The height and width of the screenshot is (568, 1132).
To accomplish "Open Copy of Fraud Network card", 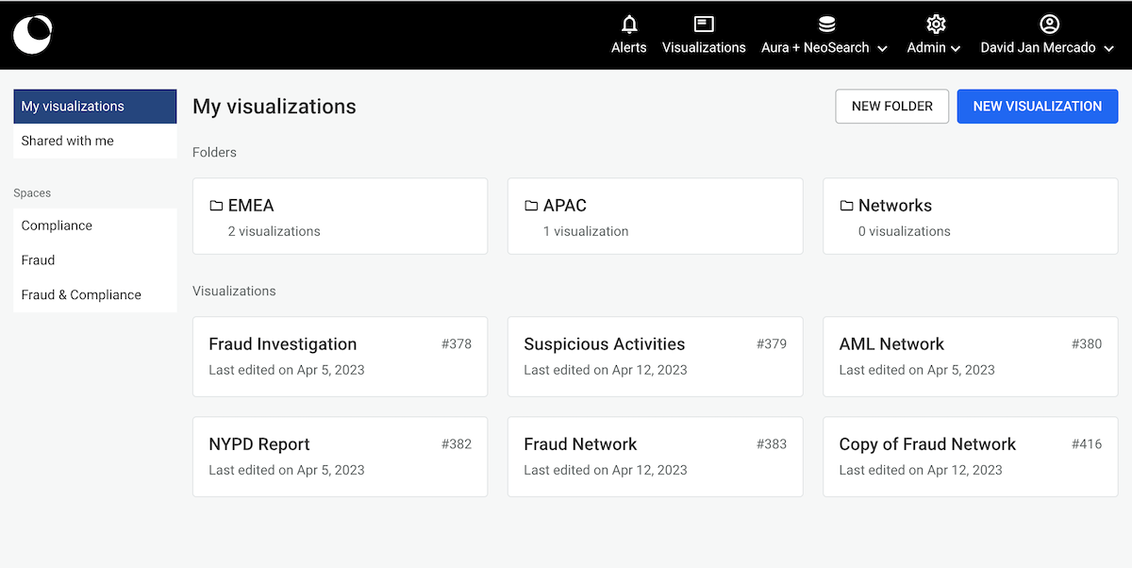I will tap(970, 456).
